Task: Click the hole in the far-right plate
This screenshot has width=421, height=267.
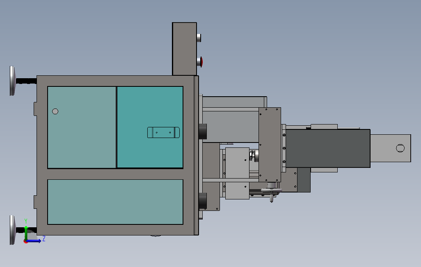Action: click(400, 148)
